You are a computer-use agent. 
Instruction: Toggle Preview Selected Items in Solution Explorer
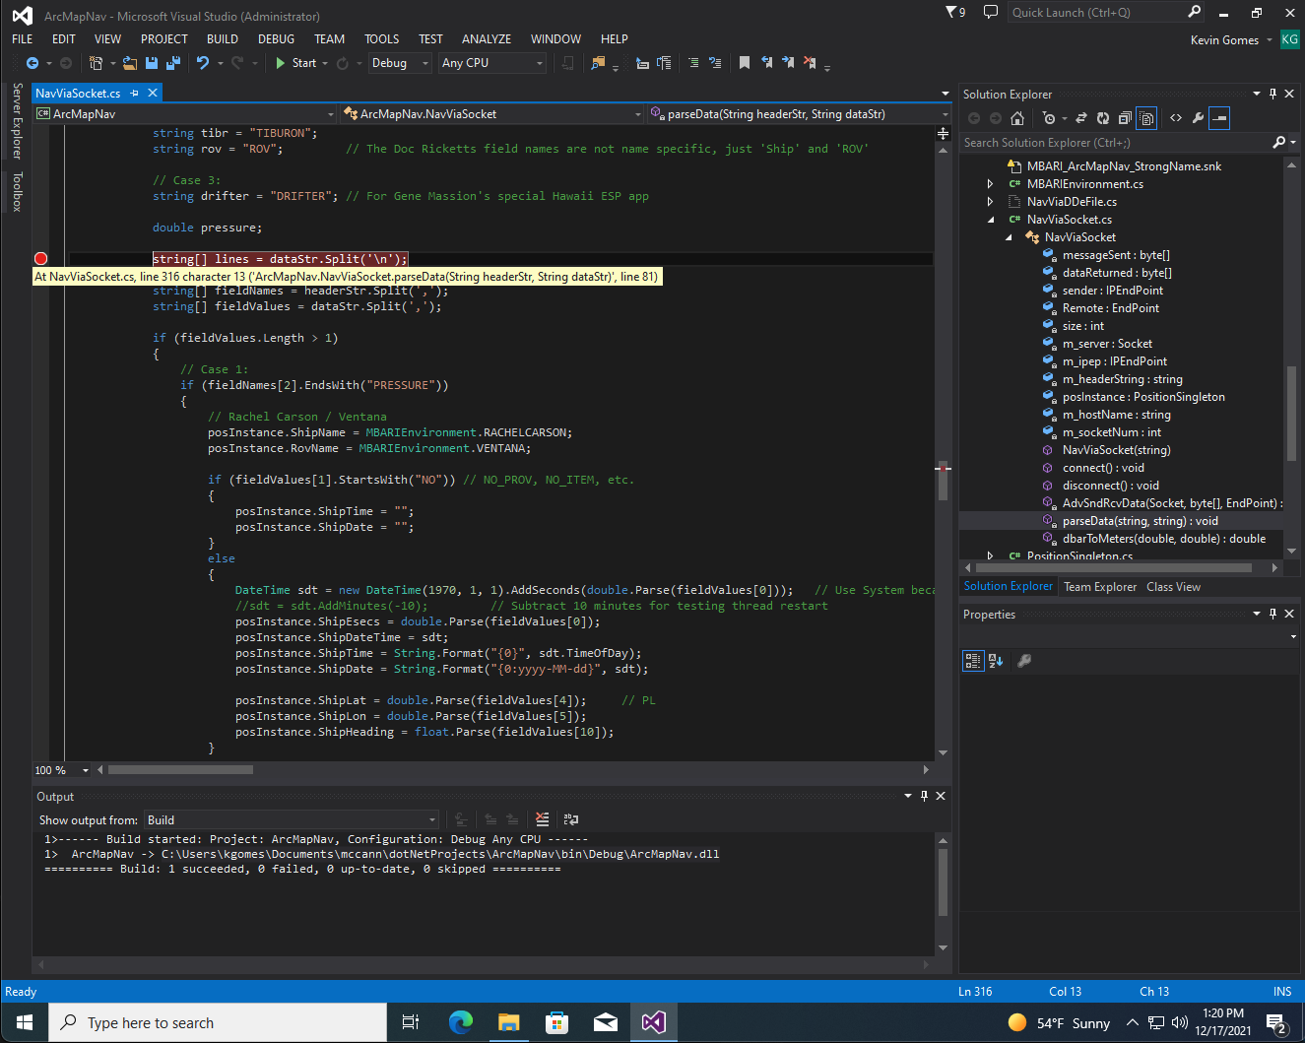point(1219,118)
